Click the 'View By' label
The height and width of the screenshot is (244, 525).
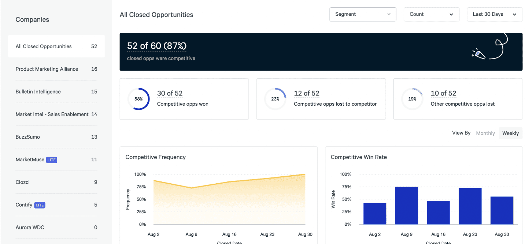pos(461,133)
